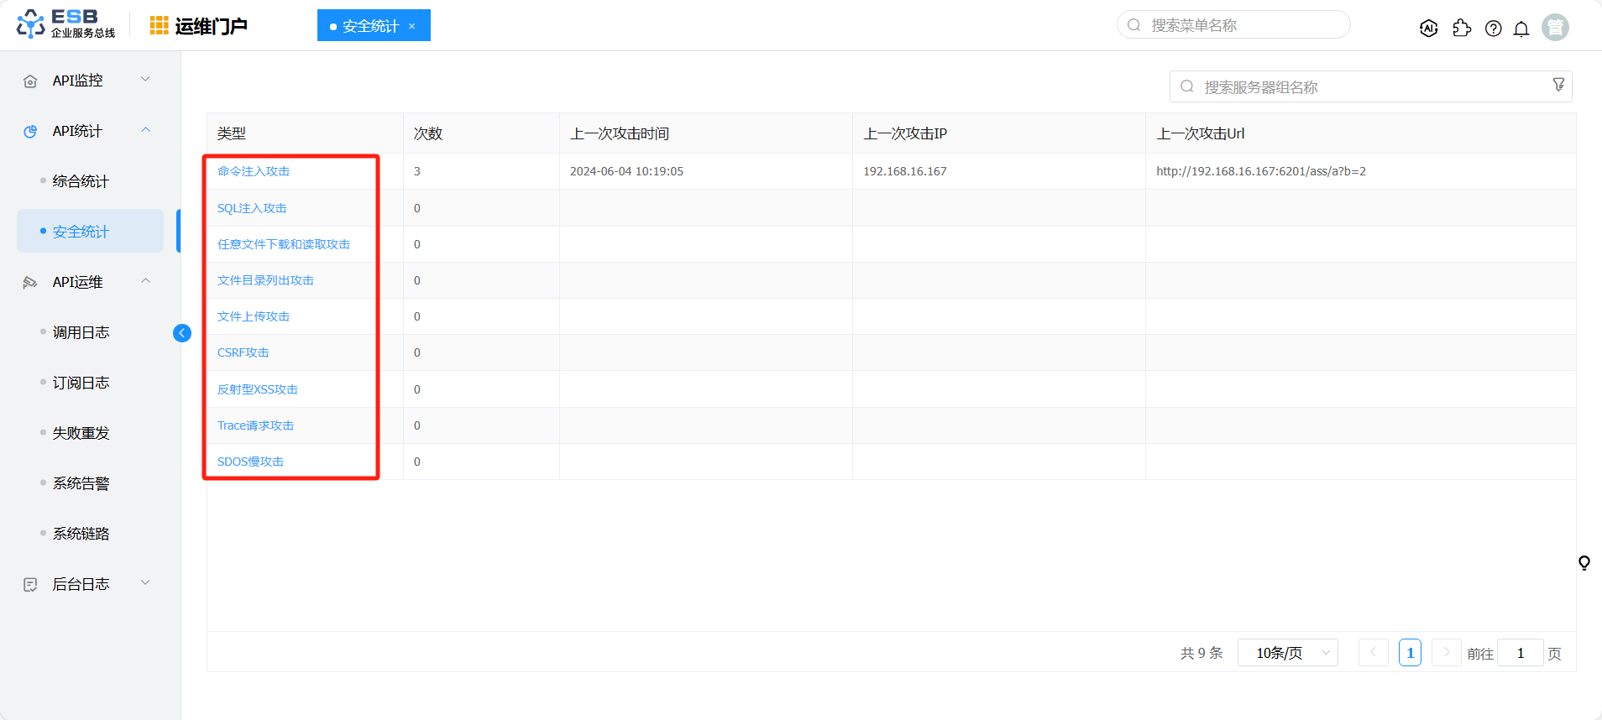The height and width of the screenshot is (720, 1602).
Task: Click the puzzle-piece plugin icon
Action: [1462, 29]
